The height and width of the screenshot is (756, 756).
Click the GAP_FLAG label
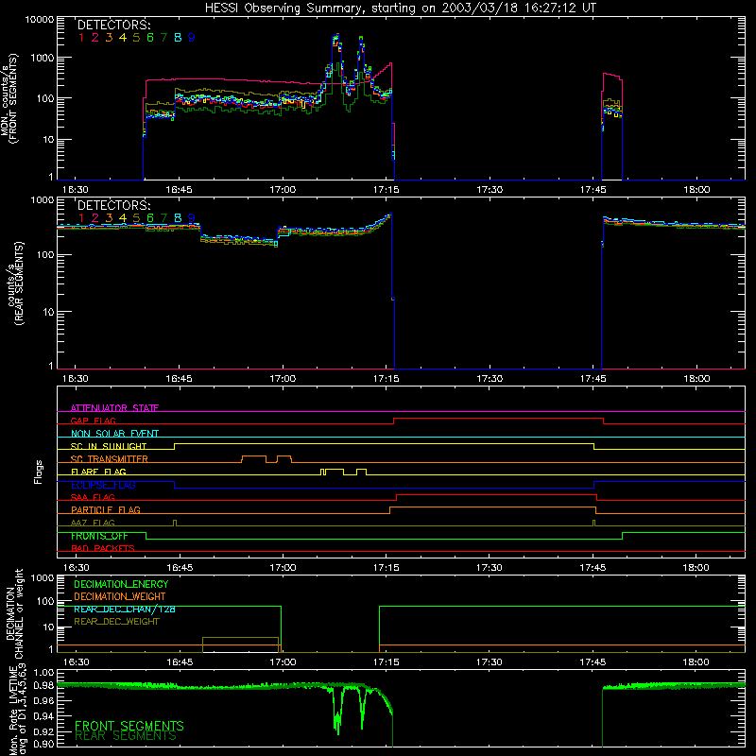pos(93,421)
